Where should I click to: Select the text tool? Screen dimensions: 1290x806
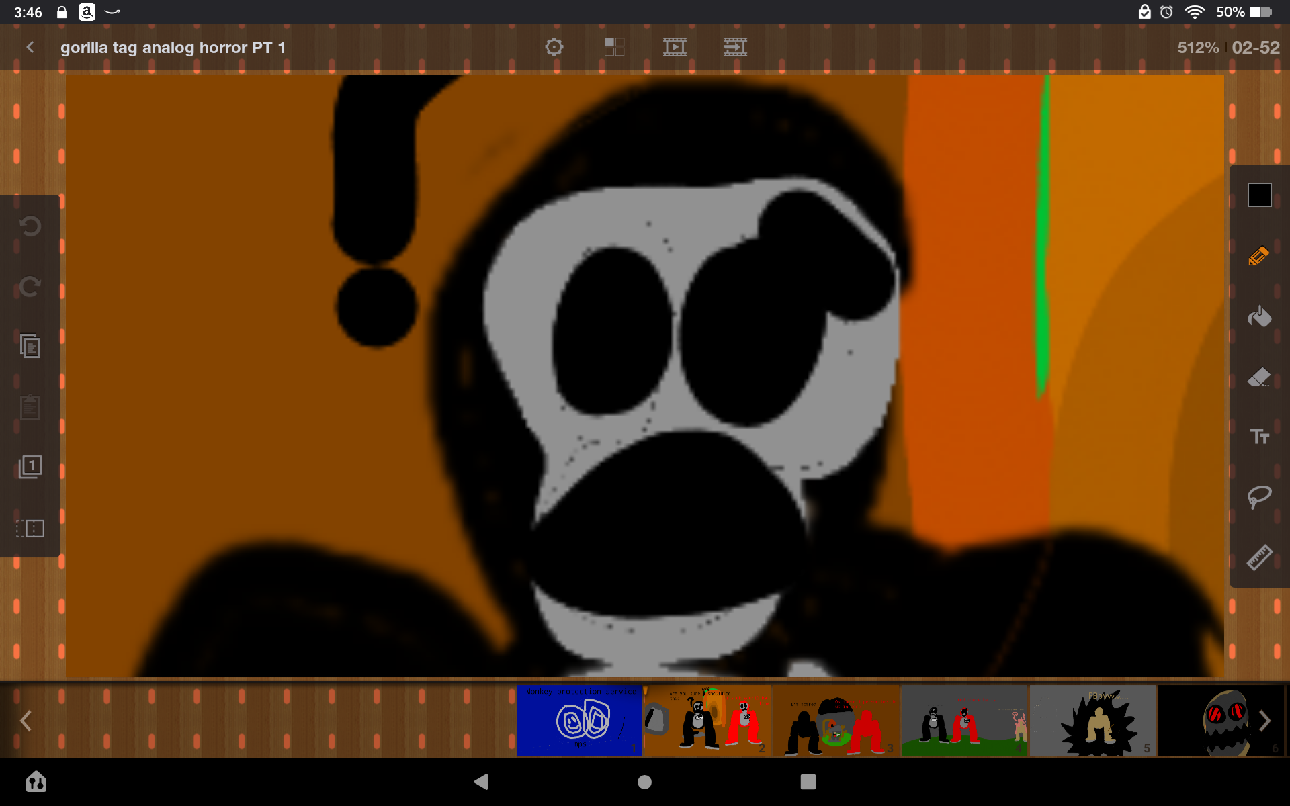tap(1259, 437)
